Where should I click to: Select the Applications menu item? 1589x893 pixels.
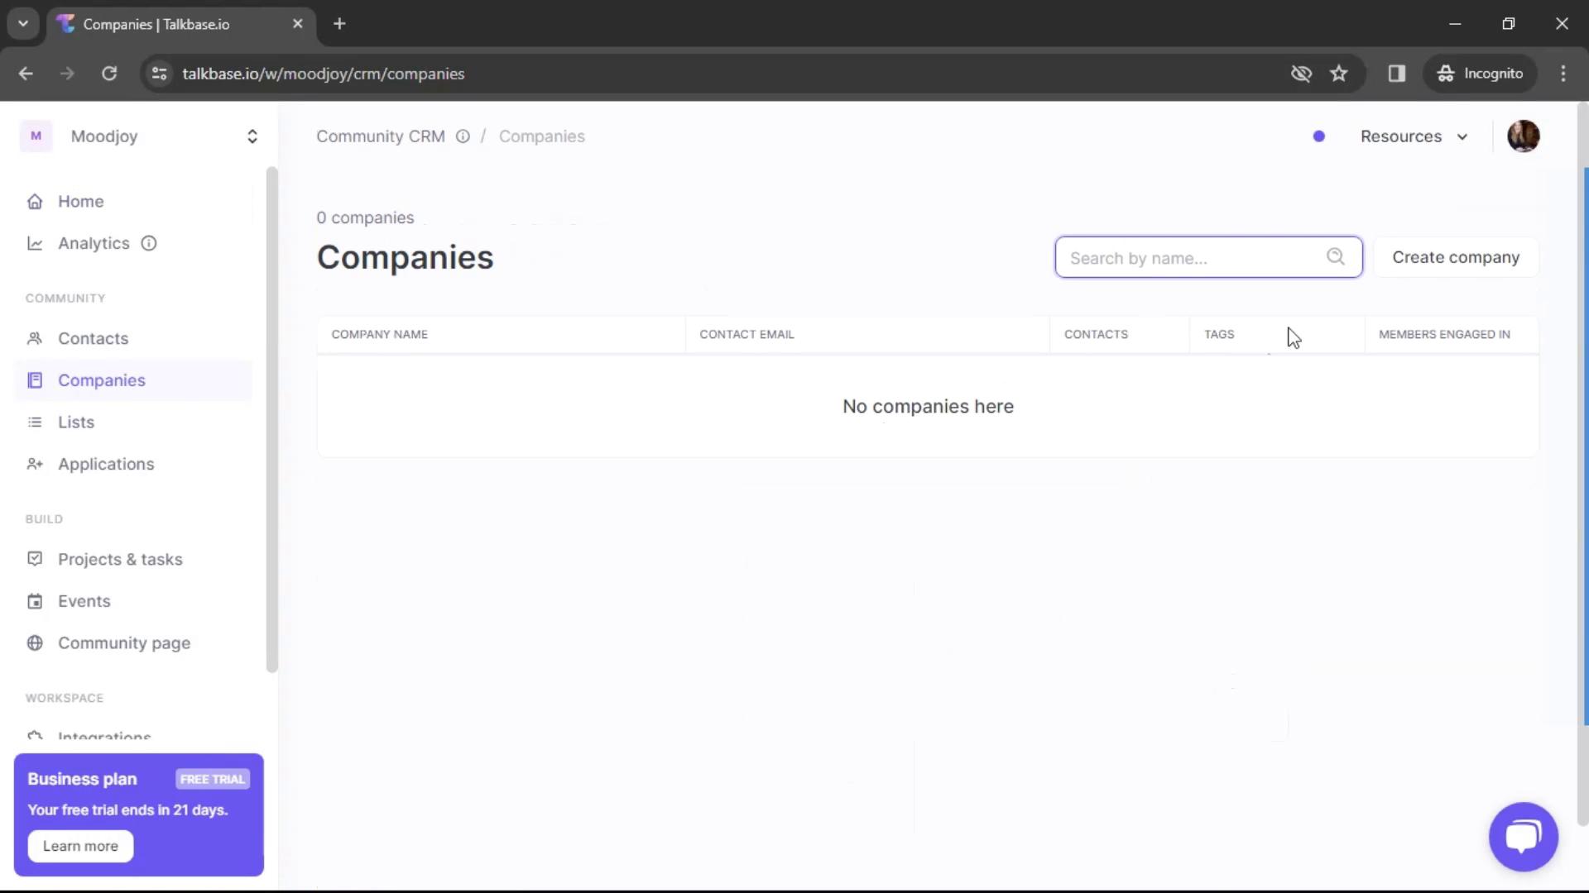pyautogui.click(x=106, y=462)
